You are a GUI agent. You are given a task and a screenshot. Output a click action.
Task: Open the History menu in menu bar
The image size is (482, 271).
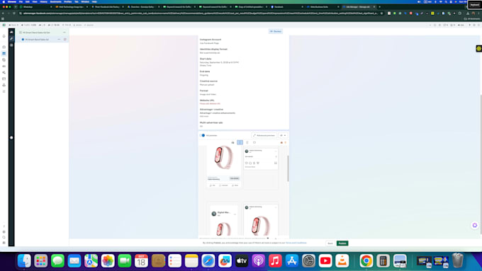[44, 1]
